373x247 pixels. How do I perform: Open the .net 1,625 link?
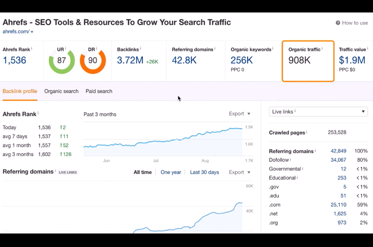click(340, 214)
